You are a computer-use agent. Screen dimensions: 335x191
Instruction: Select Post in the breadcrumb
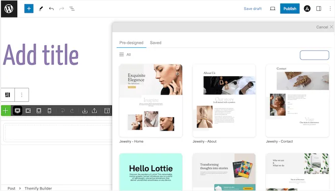click(x=11, y=188)
